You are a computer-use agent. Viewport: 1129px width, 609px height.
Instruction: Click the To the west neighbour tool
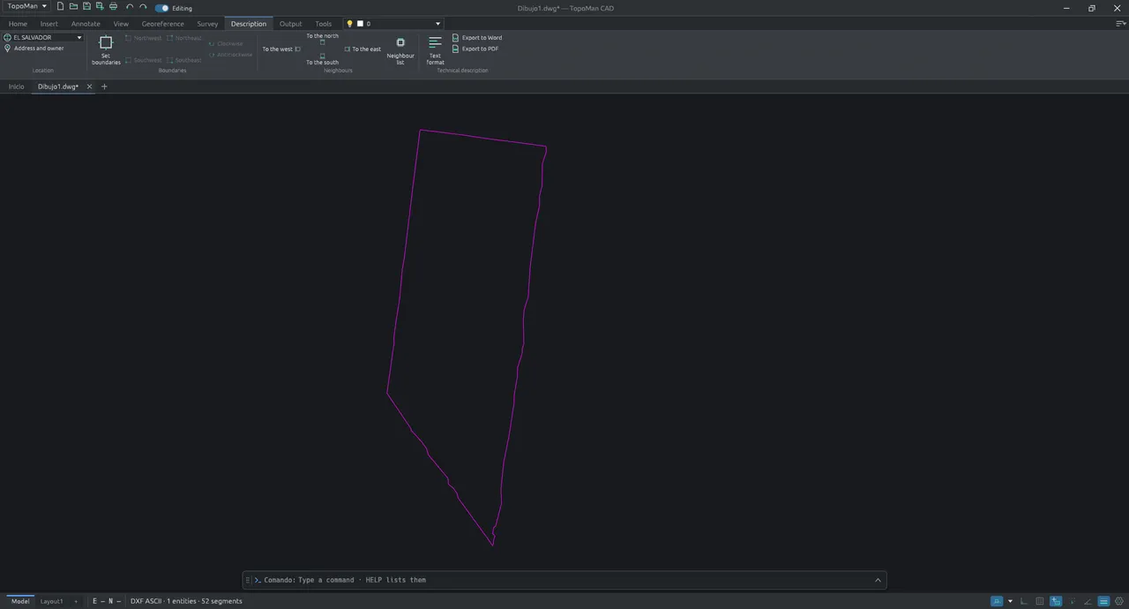[x=281, y=49]
